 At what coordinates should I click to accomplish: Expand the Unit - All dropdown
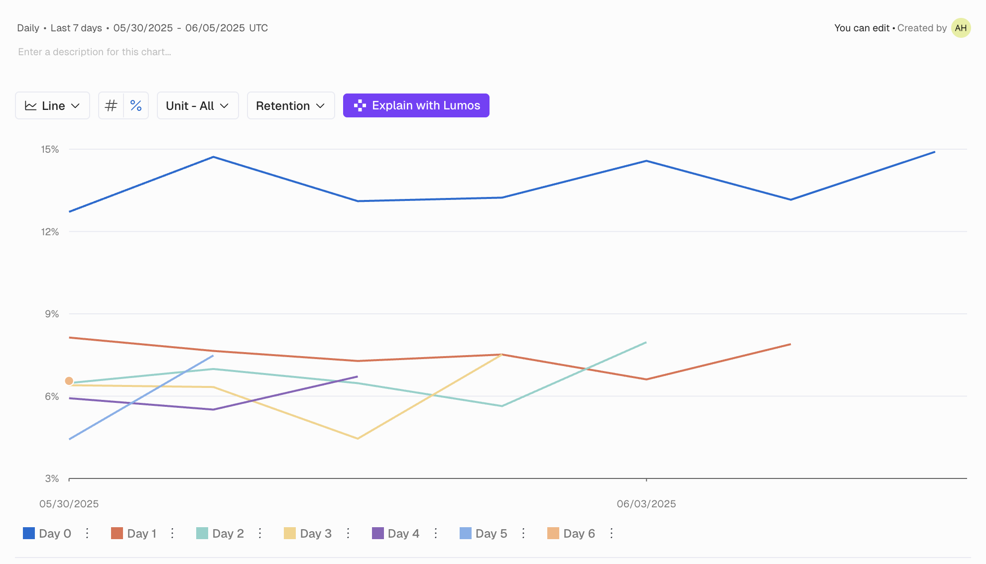[198, 105]
